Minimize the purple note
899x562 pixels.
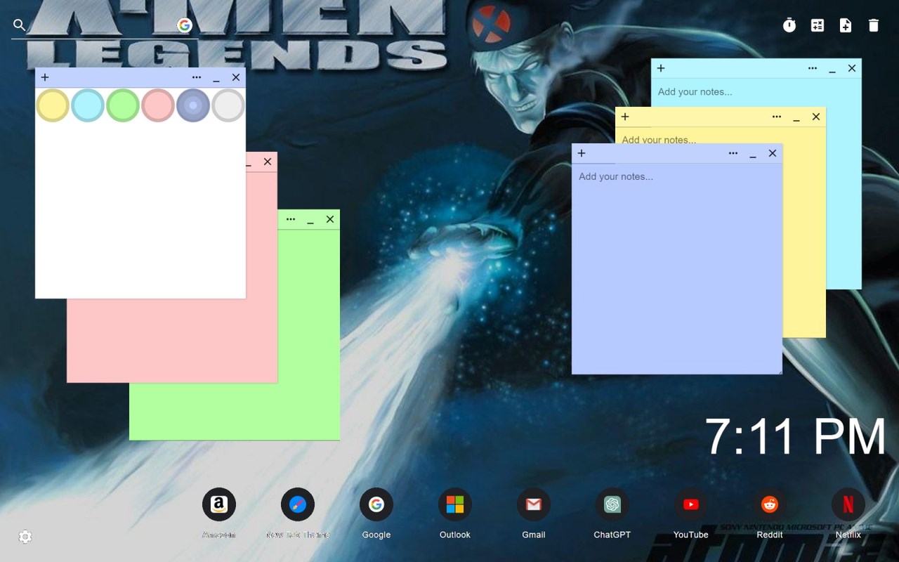coord(753,155)
